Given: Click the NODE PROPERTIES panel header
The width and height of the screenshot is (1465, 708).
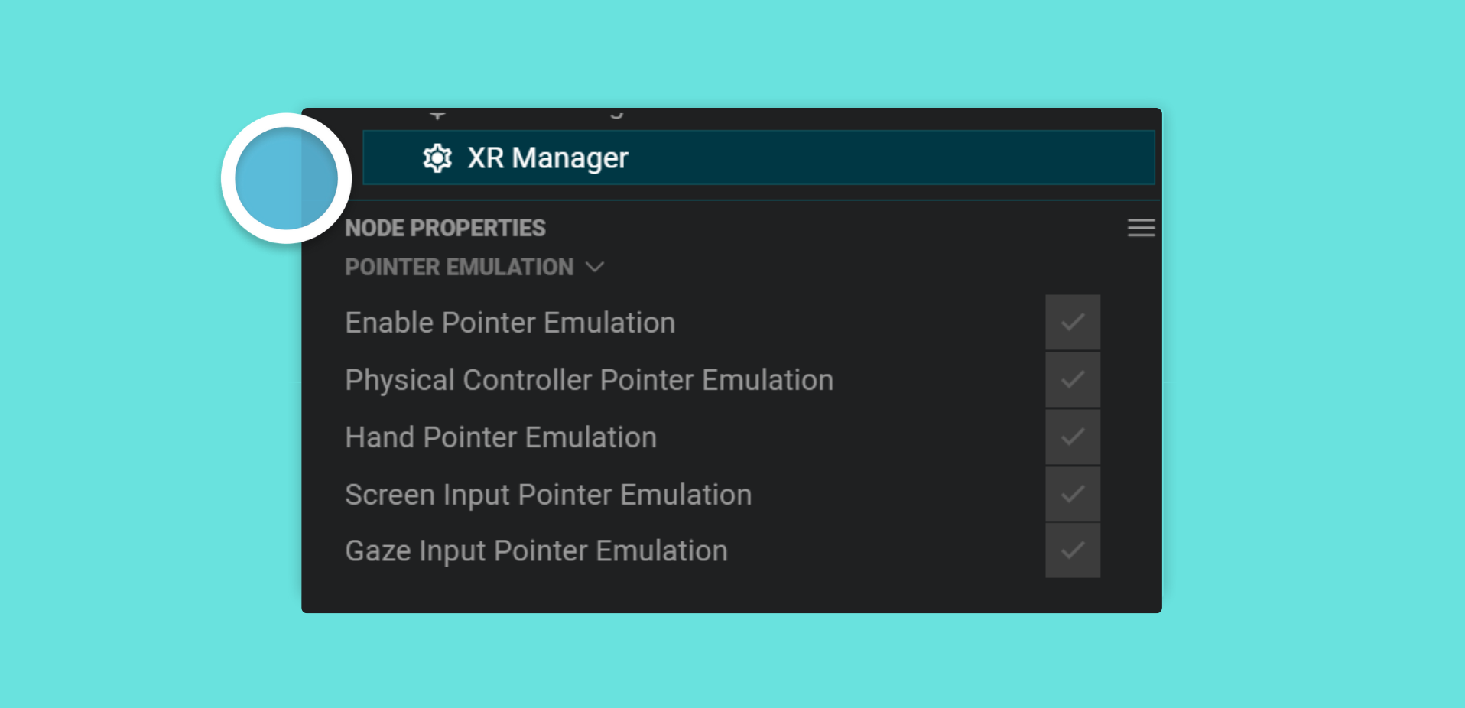Looking at the screenshot, I should point(445,228).
